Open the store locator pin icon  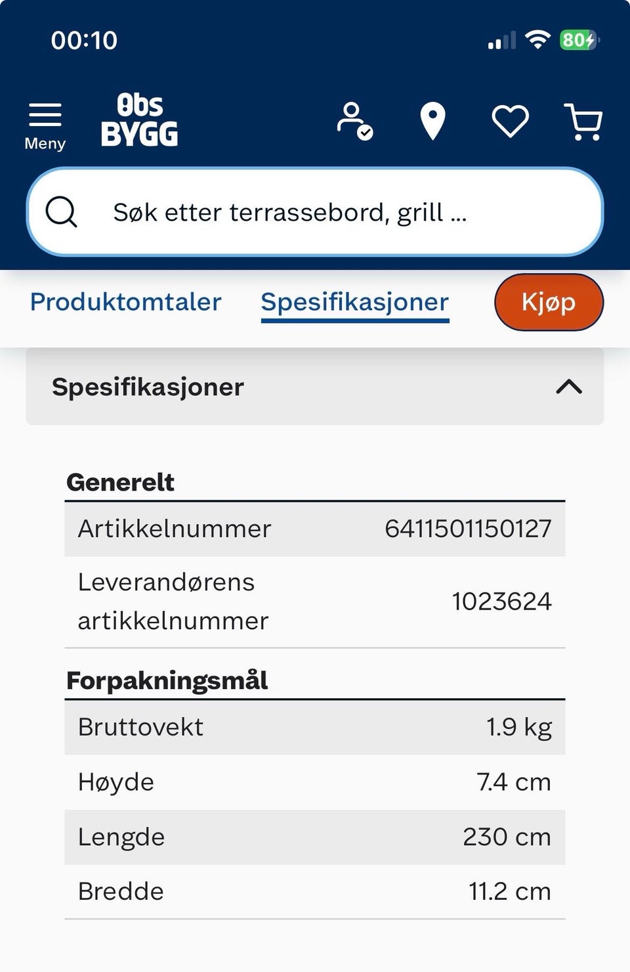click(x=432, y=121)
